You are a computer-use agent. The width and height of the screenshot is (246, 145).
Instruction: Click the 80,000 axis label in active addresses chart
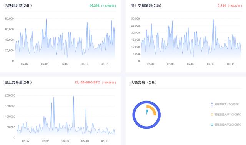click(9, 18)
